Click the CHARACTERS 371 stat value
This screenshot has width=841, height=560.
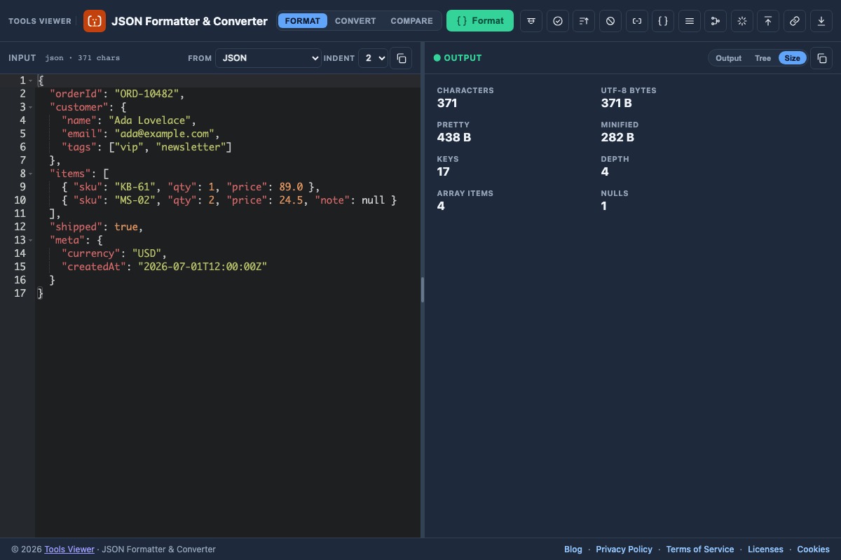pyautogui.click(x=447, y=103)
